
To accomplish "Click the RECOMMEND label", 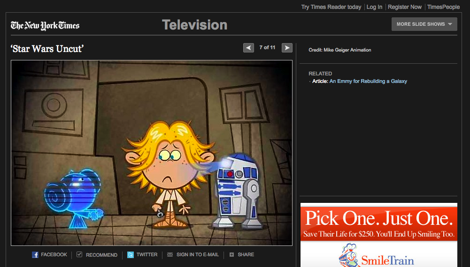I will coord(101,255).
